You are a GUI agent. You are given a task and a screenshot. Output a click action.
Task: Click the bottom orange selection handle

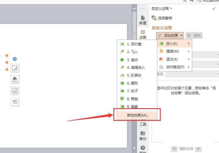7,69
